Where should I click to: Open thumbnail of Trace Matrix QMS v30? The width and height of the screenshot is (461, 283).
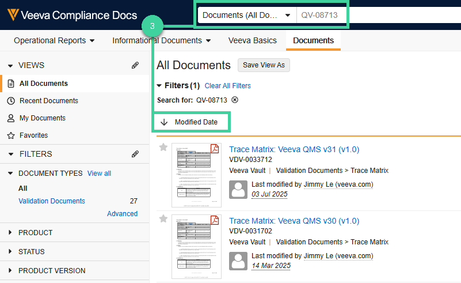[x=196, y=247]
